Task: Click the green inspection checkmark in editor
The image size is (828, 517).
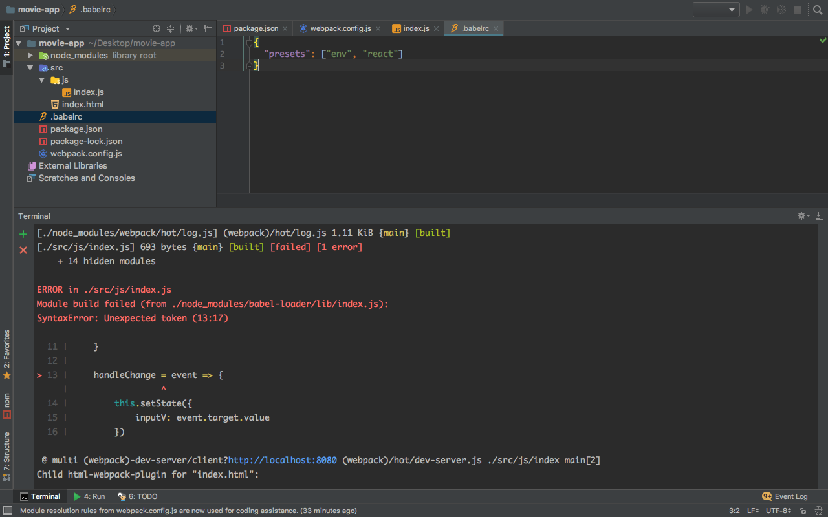Action: [822, 41]
